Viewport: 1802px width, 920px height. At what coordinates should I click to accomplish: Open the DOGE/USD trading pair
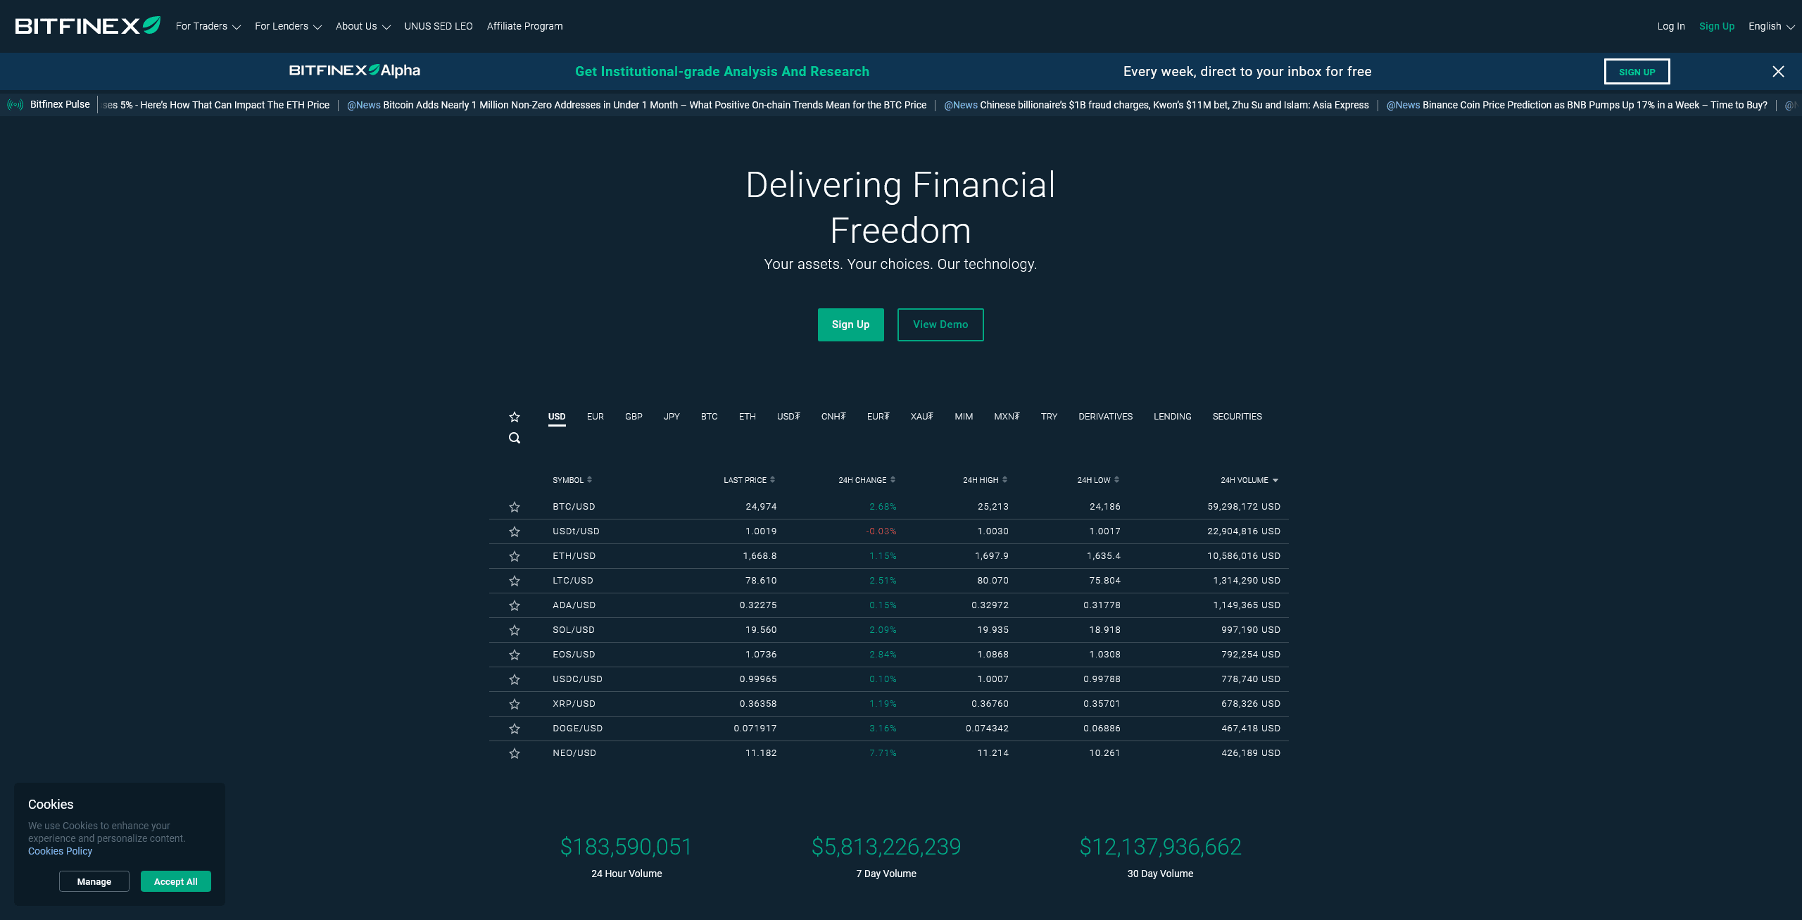(577, 729)
